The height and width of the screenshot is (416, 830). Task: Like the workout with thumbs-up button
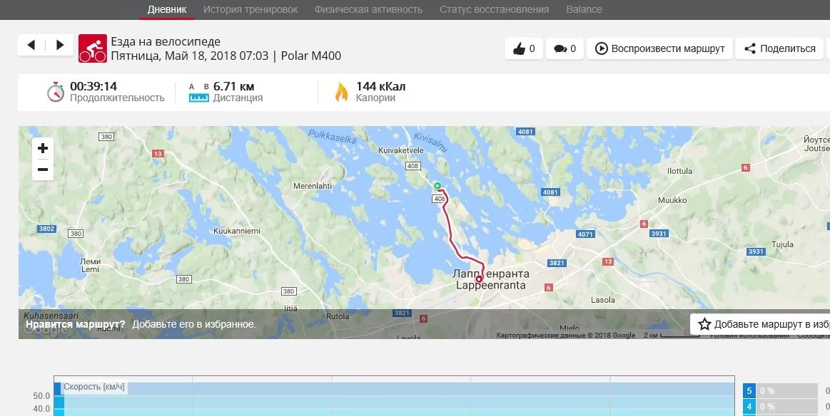click(x=524, y=48)
